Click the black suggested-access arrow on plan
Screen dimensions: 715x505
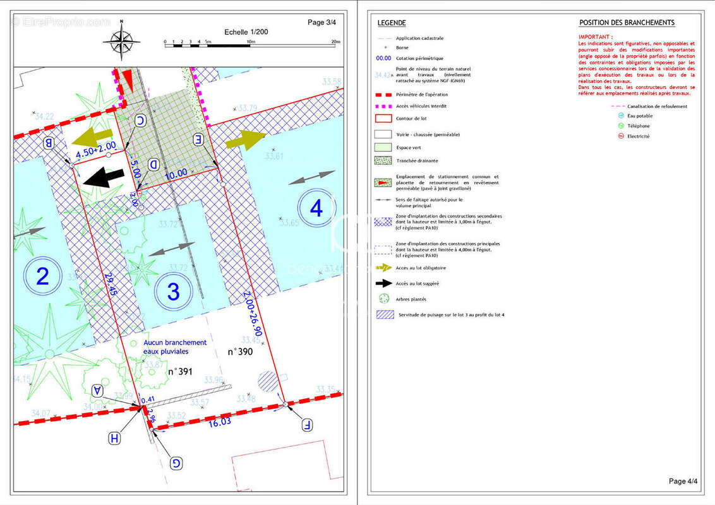(104, 177)
